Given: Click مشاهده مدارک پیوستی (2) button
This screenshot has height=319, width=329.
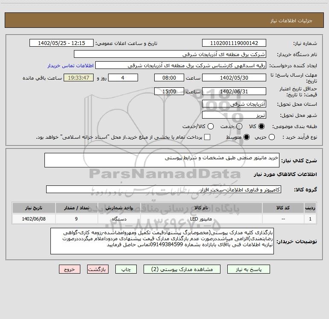Looking at the screenshot, I should 182,269.
